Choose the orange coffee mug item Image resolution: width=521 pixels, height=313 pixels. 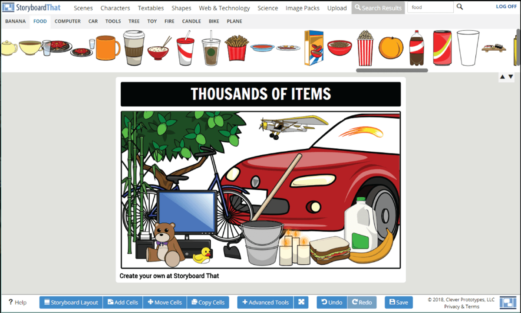coord(107,48)
